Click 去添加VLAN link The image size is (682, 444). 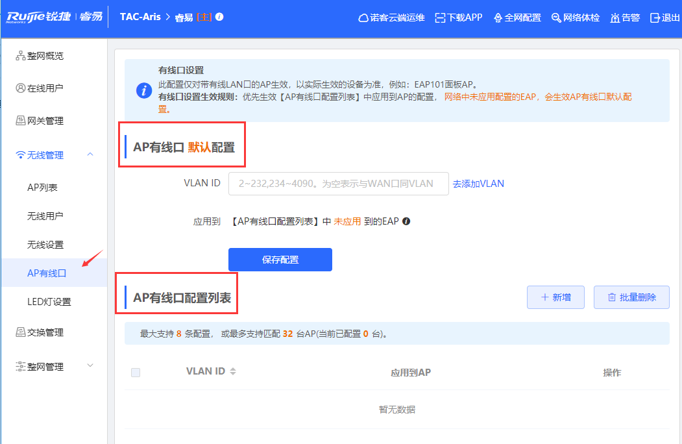478,184
